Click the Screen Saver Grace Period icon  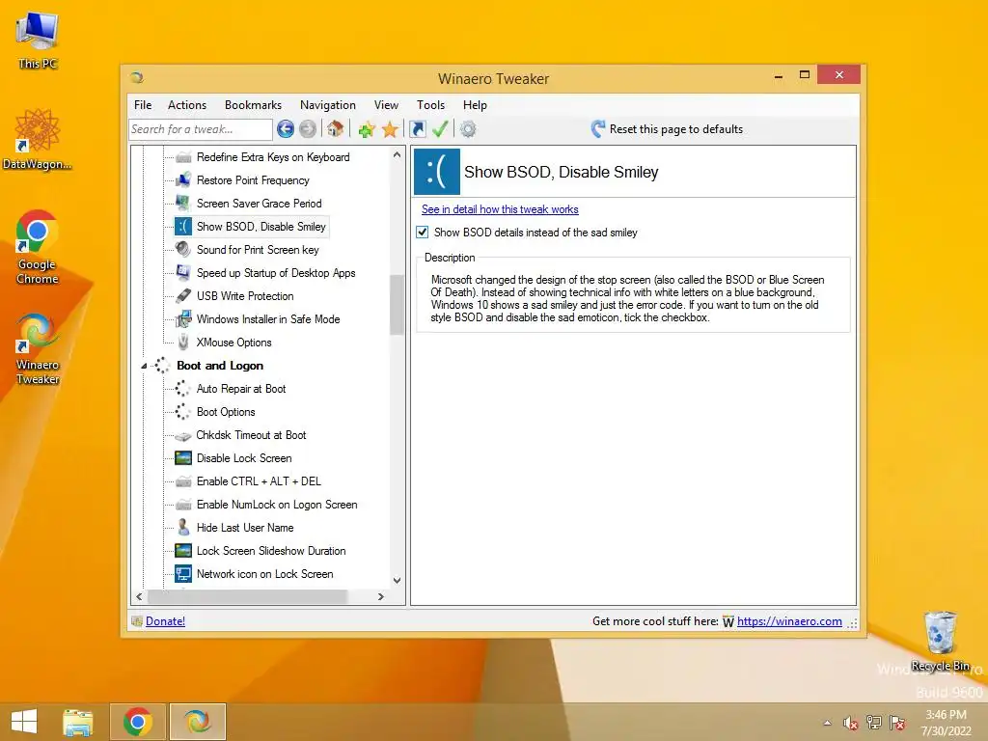[x=183, y=203]
